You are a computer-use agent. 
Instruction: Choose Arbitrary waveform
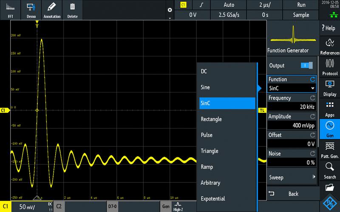[x=227, y=183]
